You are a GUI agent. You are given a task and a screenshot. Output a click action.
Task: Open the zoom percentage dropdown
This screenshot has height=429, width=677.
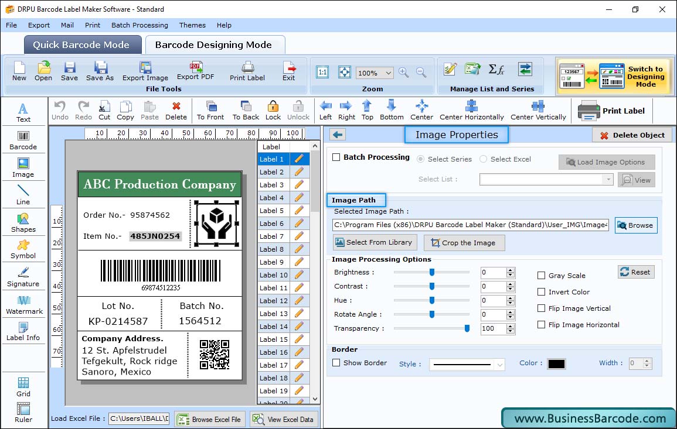pyautogui.click(x=388, y=73)
